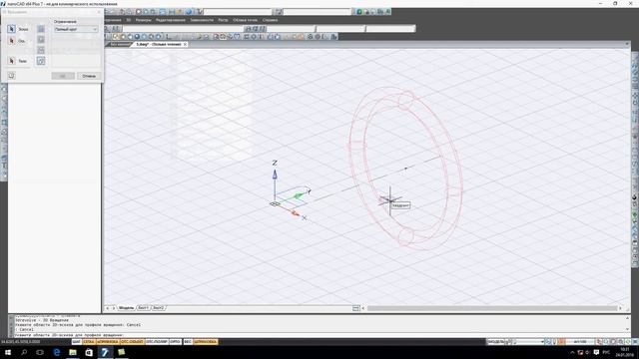Open File Explorer from the taskbar
Viewport: 639px width, 359px height.
(73, 352)
